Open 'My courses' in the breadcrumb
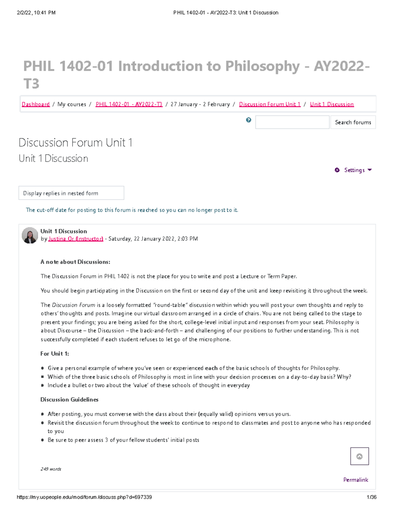The width and height of the screenshot is (394, 510). [71, 104]
